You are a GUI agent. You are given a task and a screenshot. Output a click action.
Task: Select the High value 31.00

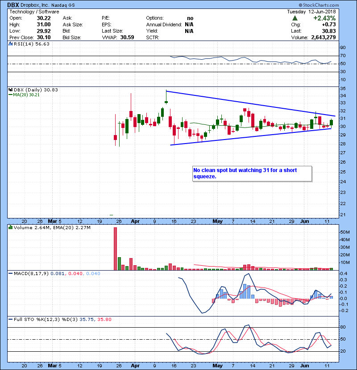pyautogui.click(x=44, y=25)
